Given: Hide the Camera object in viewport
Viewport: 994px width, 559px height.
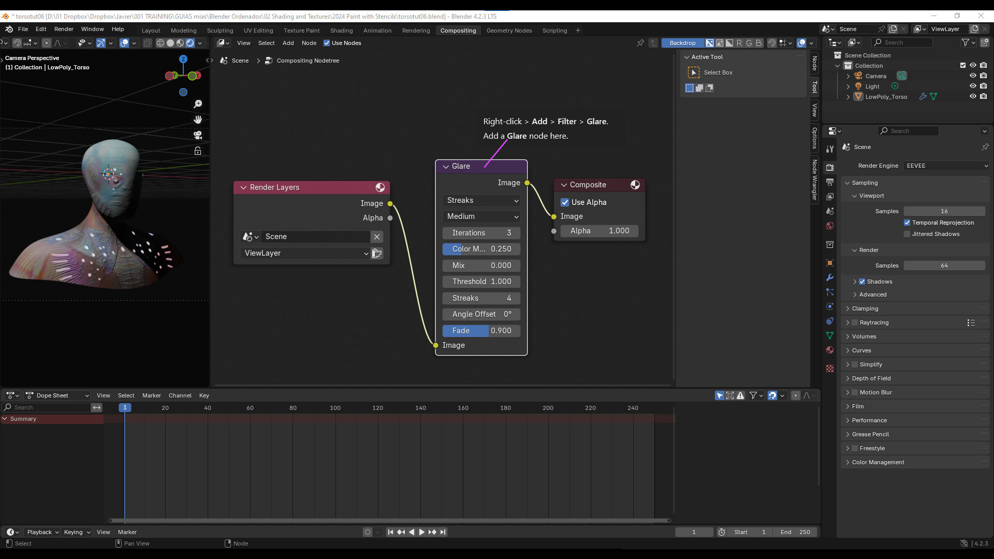Looking at the screenshot, I should [x=973, y=76].
